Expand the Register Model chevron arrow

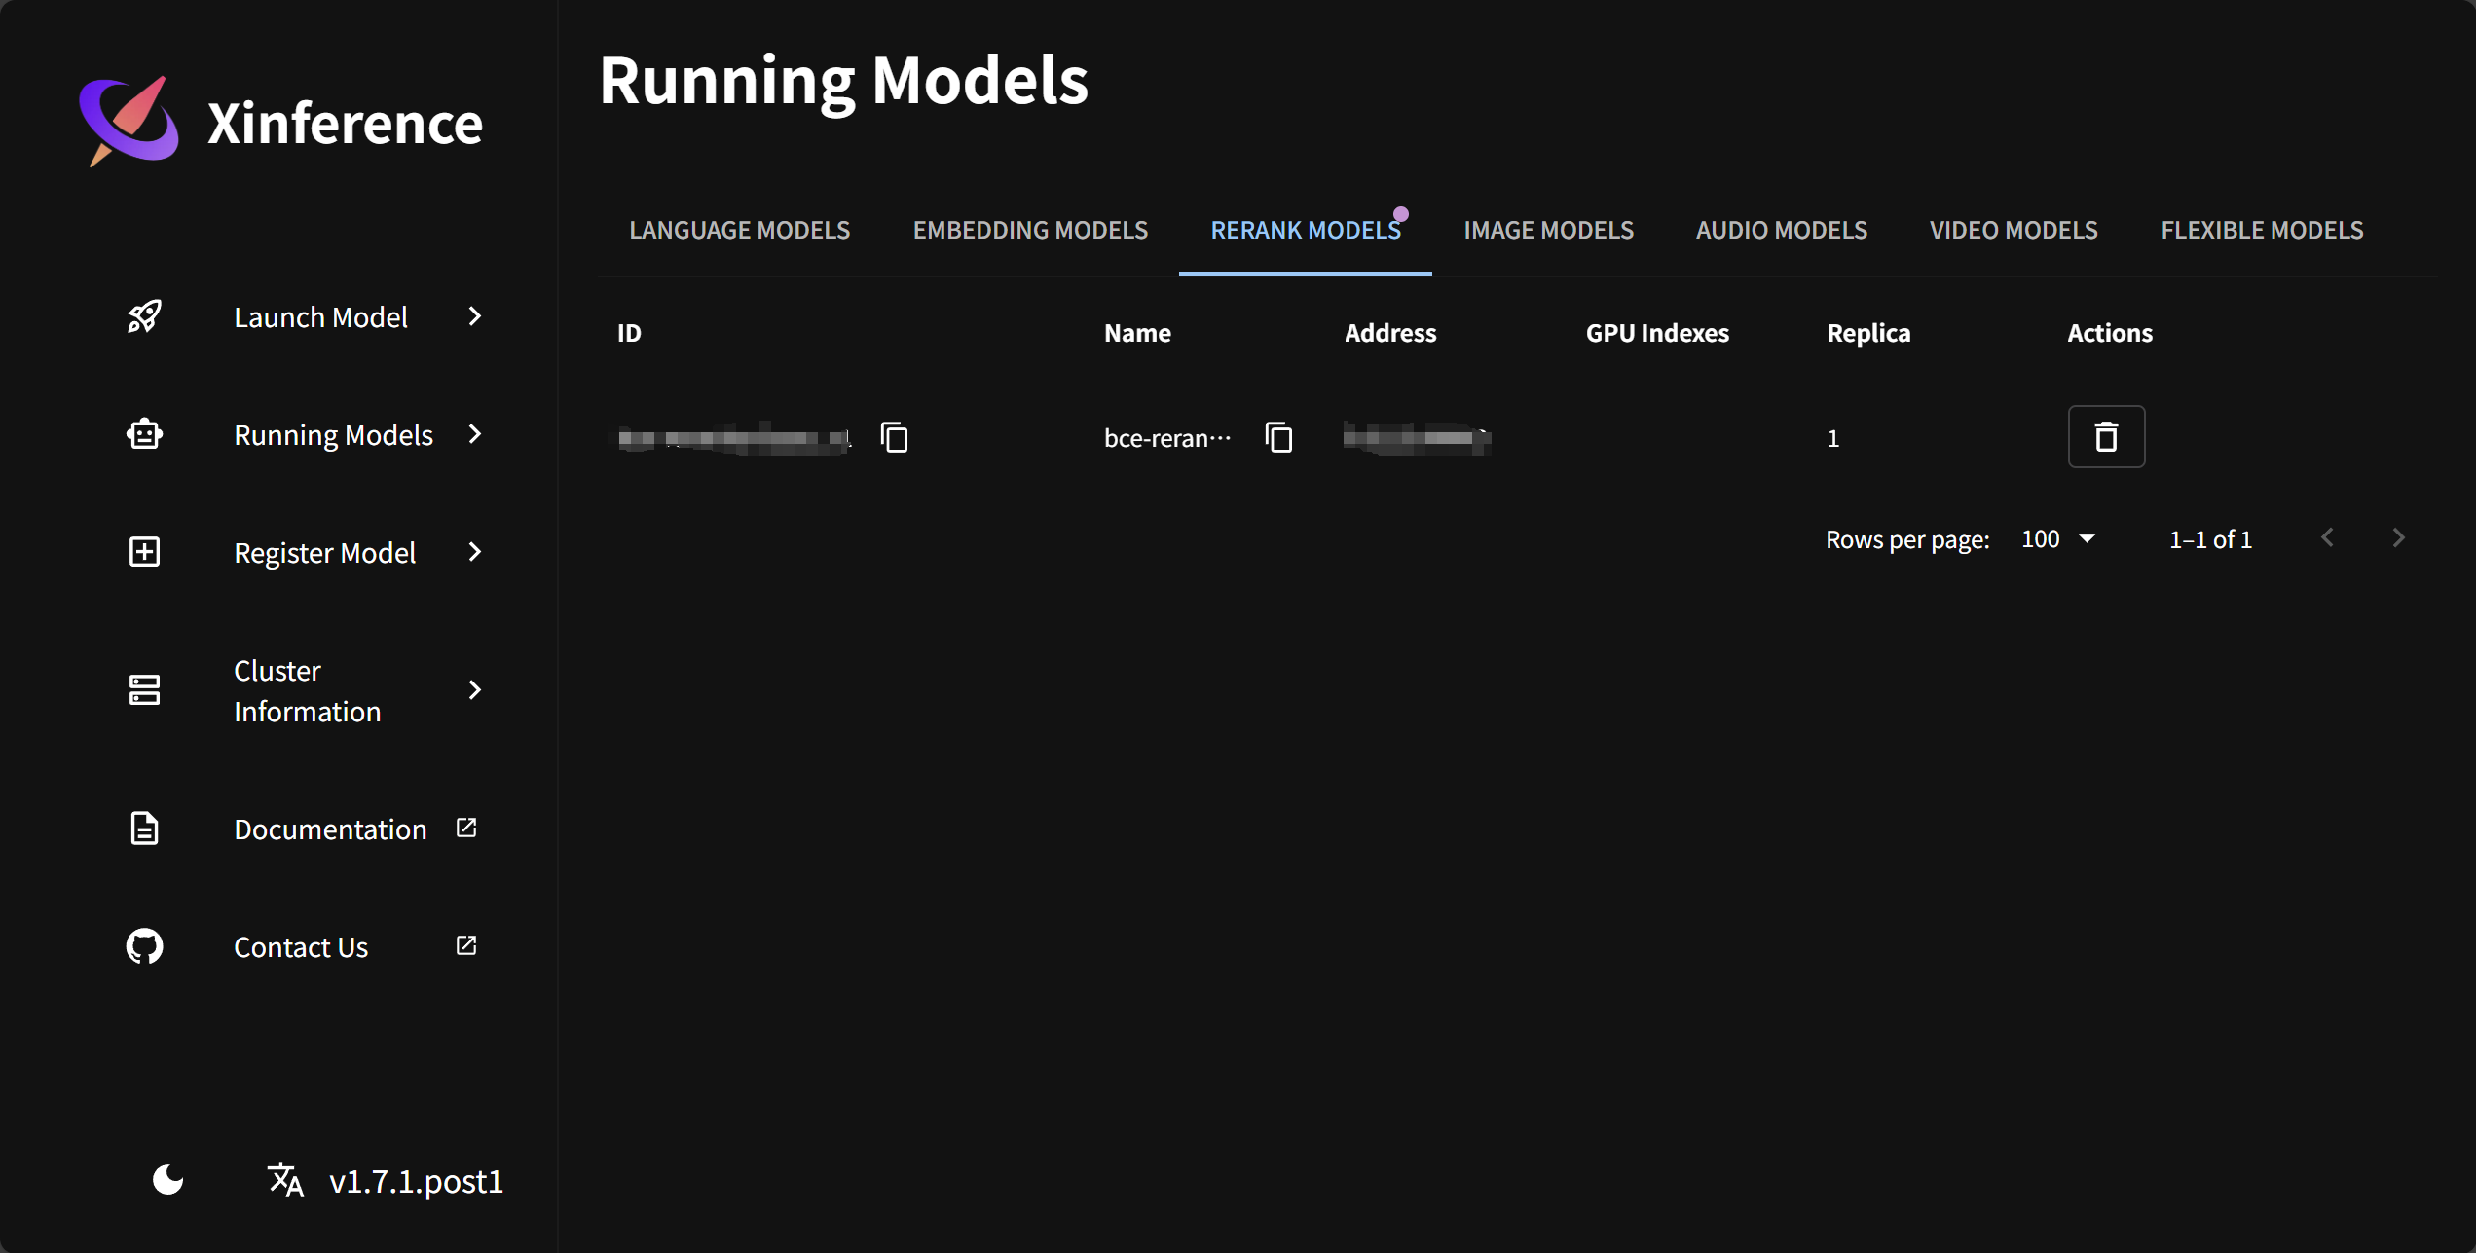click(x=475, y=552)
